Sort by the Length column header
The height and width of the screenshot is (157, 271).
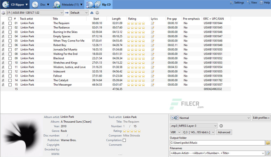point(116,19)
